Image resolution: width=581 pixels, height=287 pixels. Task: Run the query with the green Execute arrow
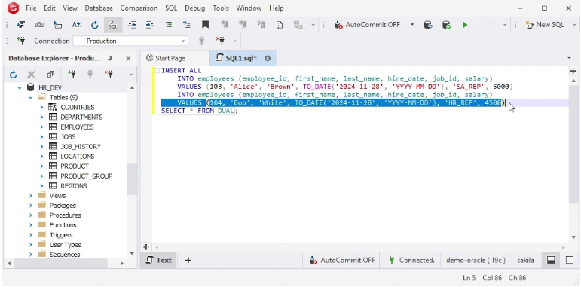[x=465, y=25]
